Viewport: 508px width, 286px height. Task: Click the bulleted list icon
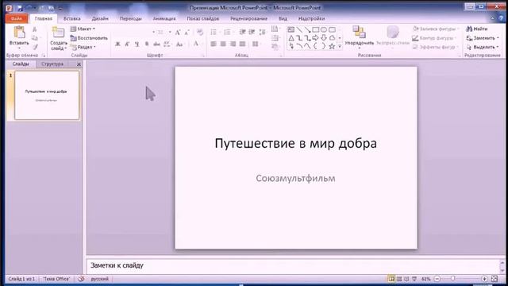(x=214, y=32)
